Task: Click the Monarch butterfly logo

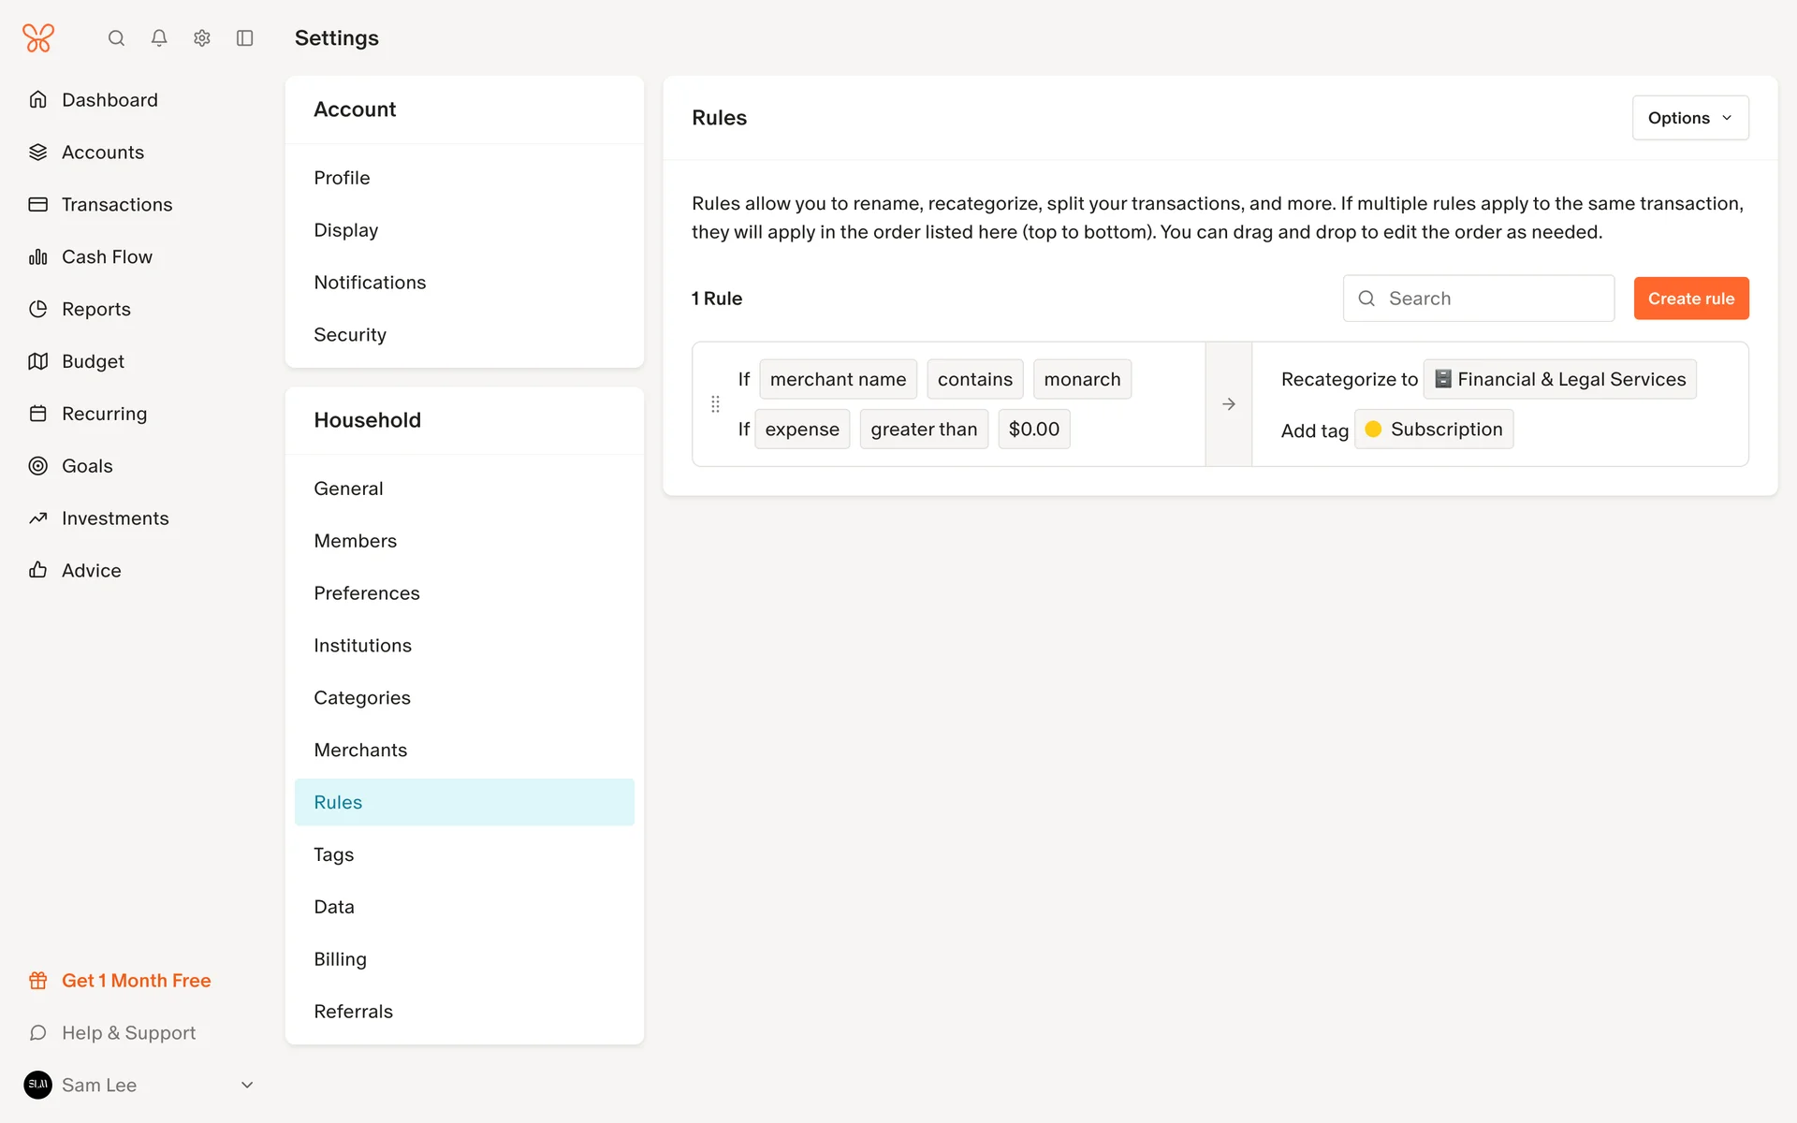Action: pos(38,38)
